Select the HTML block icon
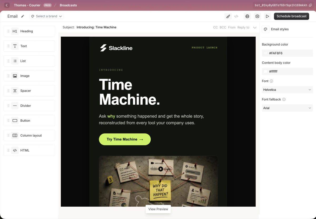 coord(15,150)
